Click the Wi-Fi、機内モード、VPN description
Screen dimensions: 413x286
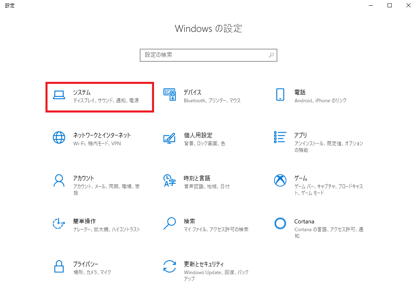pyautogui.click(x=97, y=143)
